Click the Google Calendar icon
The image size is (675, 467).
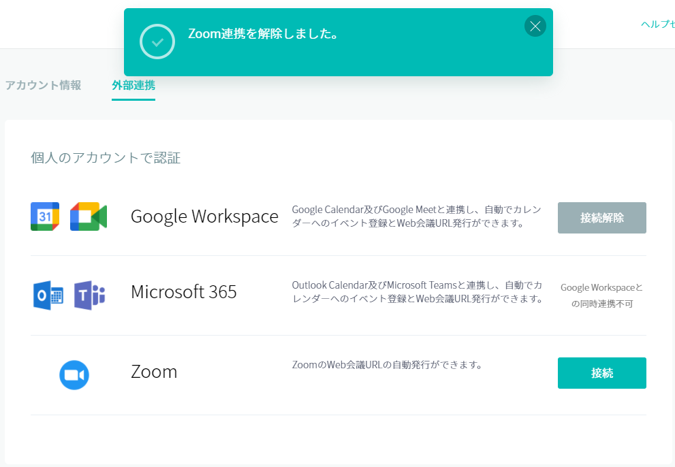point(45,216)
